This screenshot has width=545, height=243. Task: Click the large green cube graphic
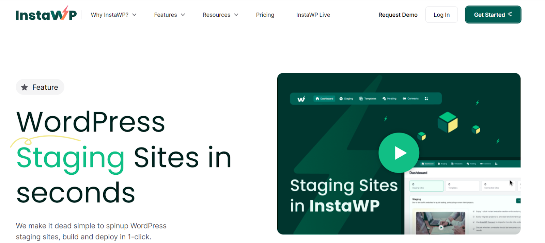coord(448,122)
